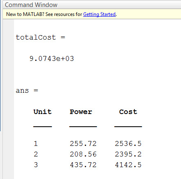Screen dimensions: 181x179
Task: Select the Cost value 2395.2
Action: pyautogui.click(x=128, y=154)
